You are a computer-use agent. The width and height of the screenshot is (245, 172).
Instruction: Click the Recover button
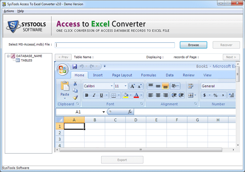pyautogui.click(x=226, y=45)
